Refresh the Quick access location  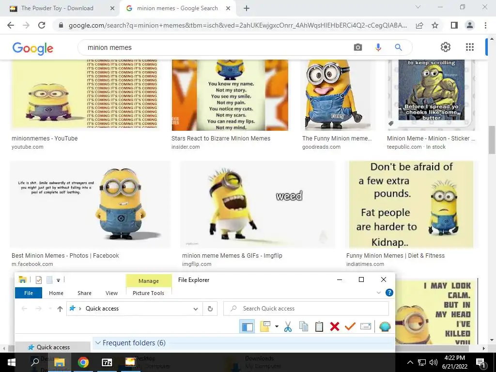[210, 309]
